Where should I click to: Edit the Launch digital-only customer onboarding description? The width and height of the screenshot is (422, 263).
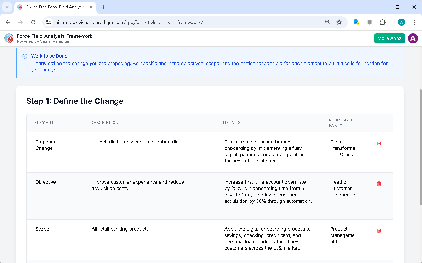tap(137, 142)
